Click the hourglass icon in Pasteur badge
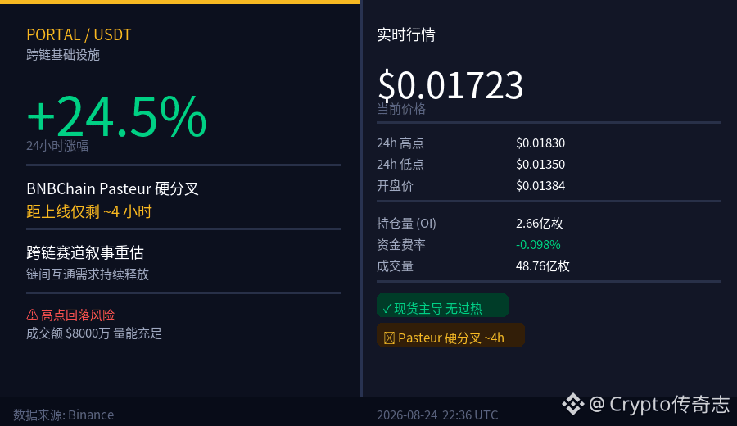The height and width of the screenshot is (426, 737). (x=389, y=338)
